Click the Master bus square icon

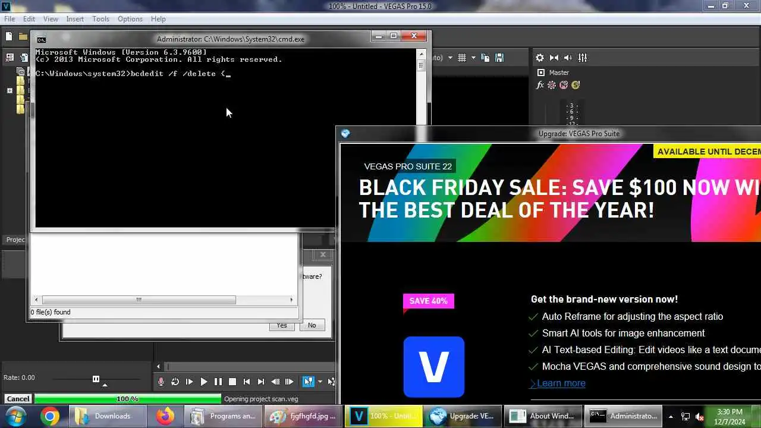coord(540,73)
